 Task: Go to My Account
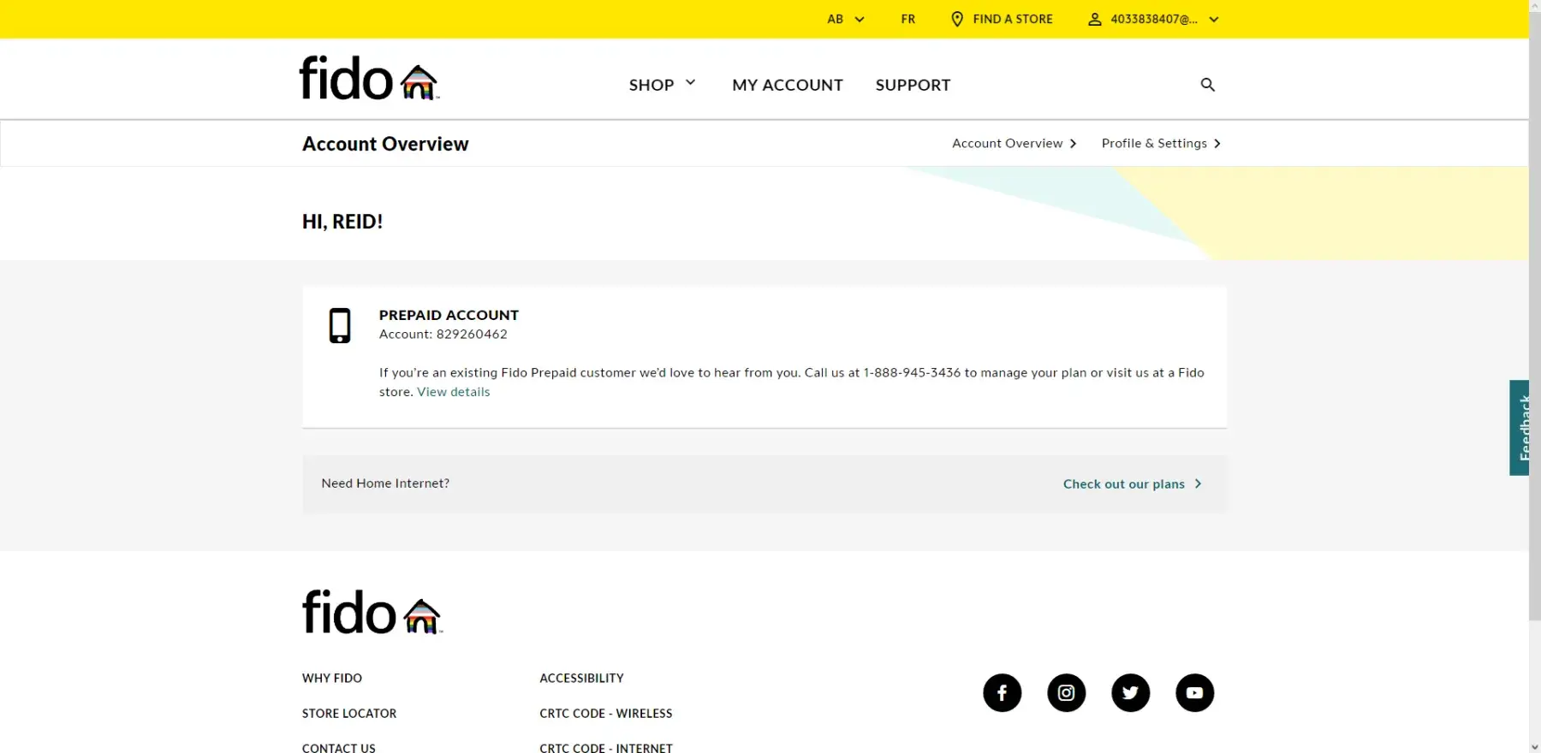tap(788, 85)
